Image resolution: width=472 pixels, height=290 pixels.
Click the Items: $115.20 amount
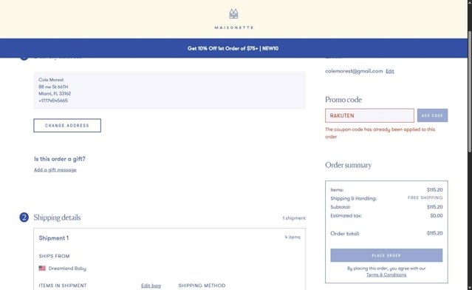434,189
